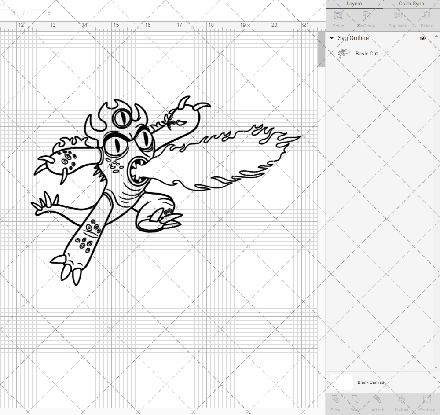Click the Y position input field

37,13
